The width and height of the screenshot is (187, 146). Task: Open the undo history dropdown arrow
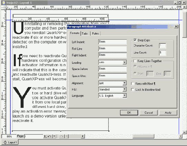click(x=54, y=136)
